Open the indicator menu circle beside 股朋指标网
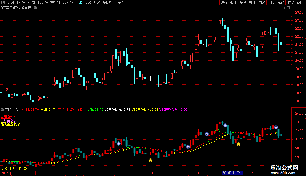Viewport: 306px width, 176px height. click(2, 110)
